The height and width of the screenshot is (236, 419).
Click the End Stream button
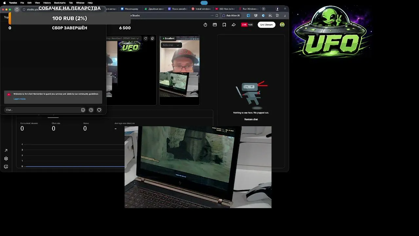[x=266, y=25]
